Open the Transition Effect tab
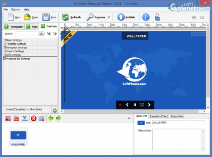Screen dimensions: 212x157 point(159,116)
